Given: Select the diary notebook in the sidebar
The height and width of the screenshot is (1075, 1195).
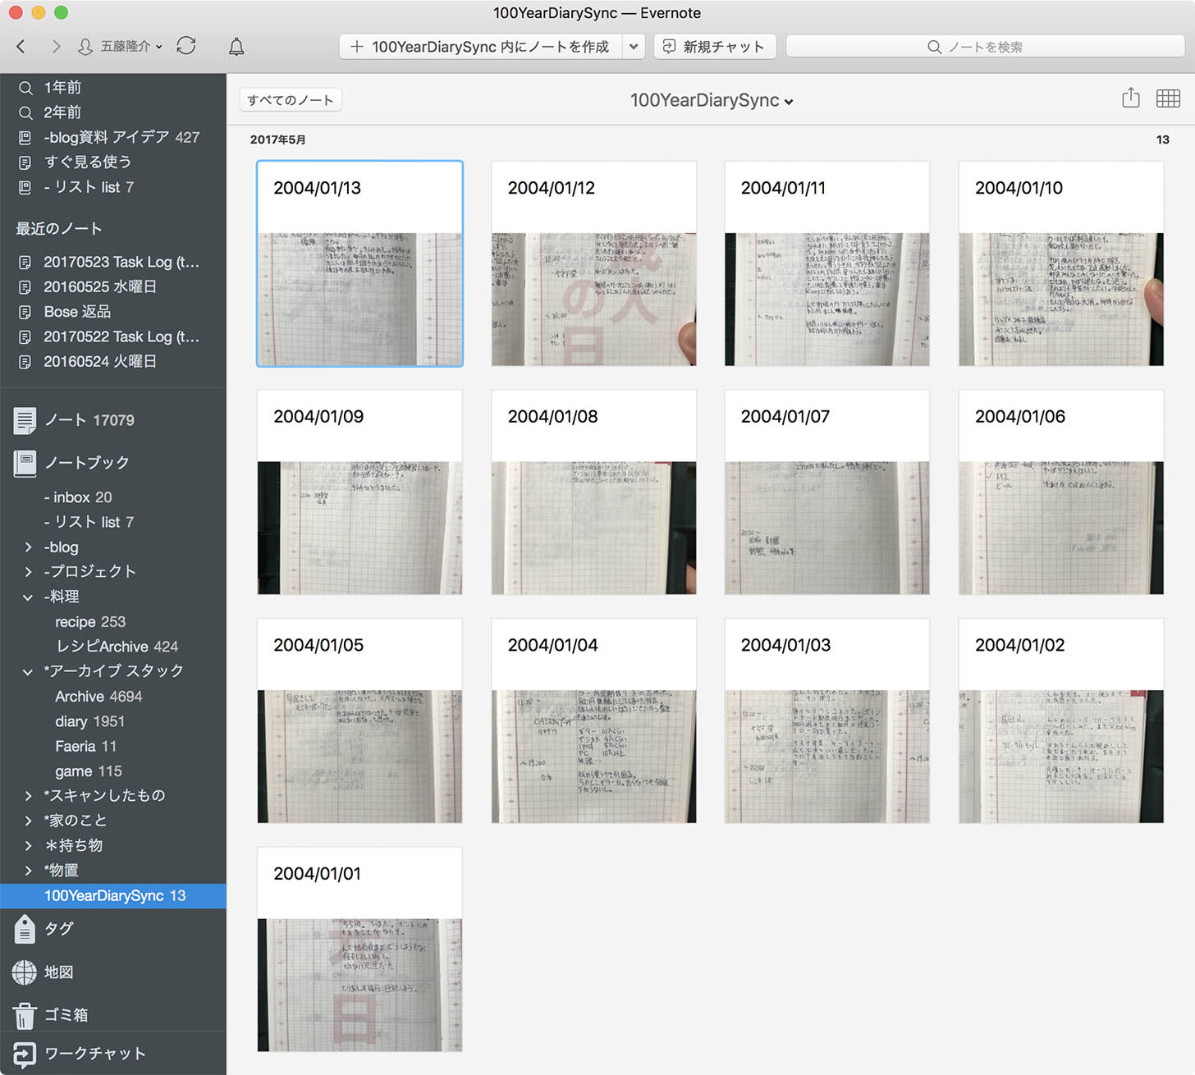Looking at the screenshot, I should pos(89,721).
